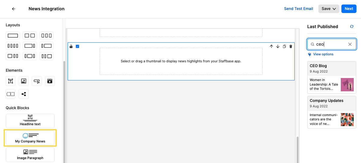The image size is (361, 163).
Task: Select the wide-left narrow-right layout
Action: click(x=30, y=46)
